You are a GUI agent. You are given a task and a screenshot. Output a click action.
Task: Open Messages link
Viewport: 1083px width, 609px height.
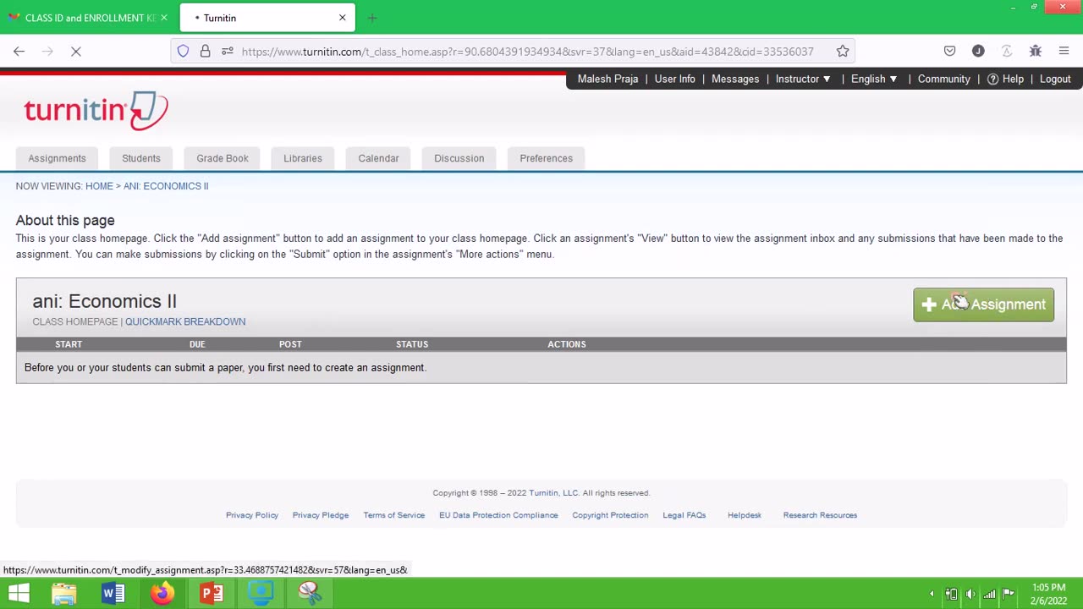(735, 79)
